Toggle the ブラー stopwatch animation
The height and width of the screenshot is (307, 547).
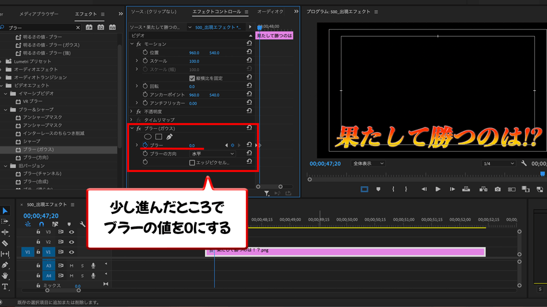[x=145, y=145]
